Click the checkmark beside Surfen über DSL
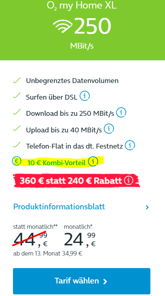The image size is (165, 296). coord(17,96)
